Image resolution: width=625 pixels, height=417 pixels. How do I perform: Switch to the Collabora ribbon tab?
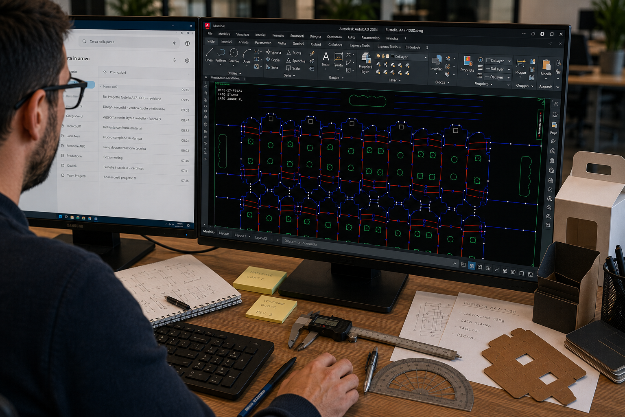(335, 45)
